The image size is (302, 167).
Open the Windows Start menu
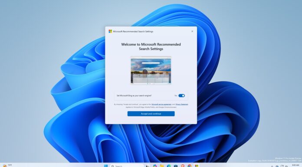click(x=106, y=166)
